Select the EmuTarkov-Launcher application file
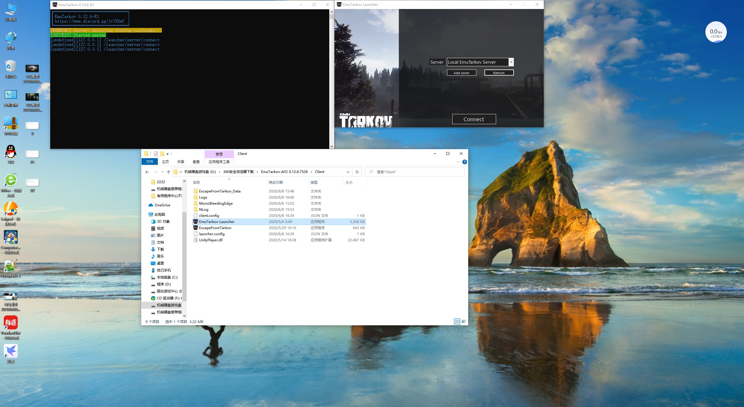Screen dimensions: 744x407 point(279,222)
